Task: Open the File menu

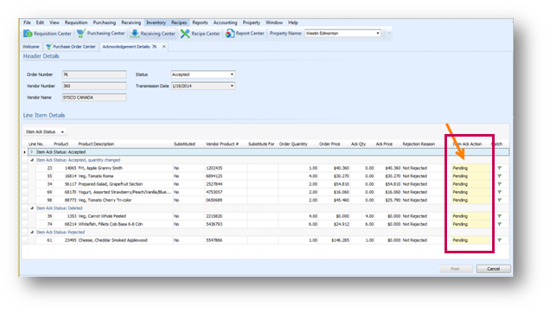Action: coord(27,22)
